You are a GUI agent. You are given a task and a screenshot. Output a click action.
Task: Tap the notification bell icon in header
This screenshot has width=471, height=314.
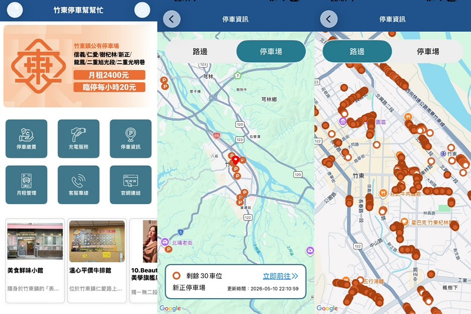coord(15,10)
